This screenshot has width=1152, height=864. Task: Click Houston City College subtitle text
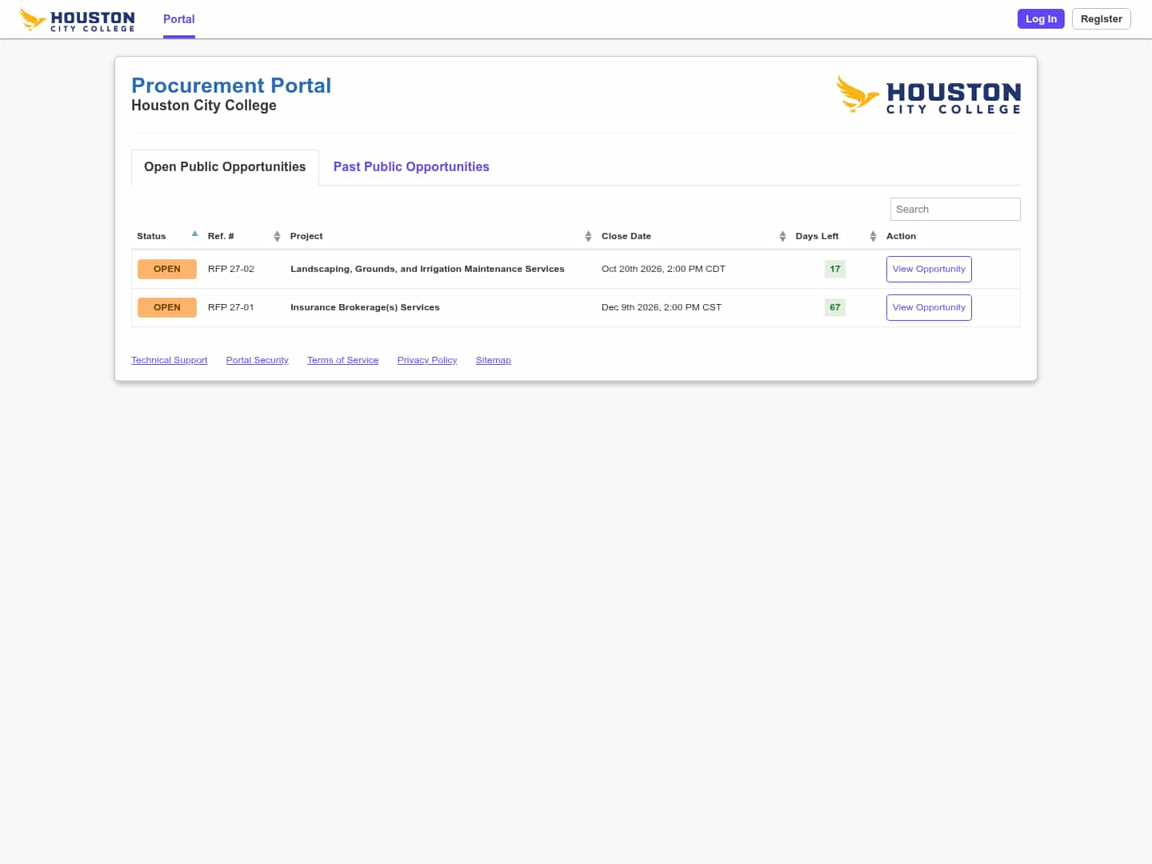pyautogui.click(x=204, y=106)
